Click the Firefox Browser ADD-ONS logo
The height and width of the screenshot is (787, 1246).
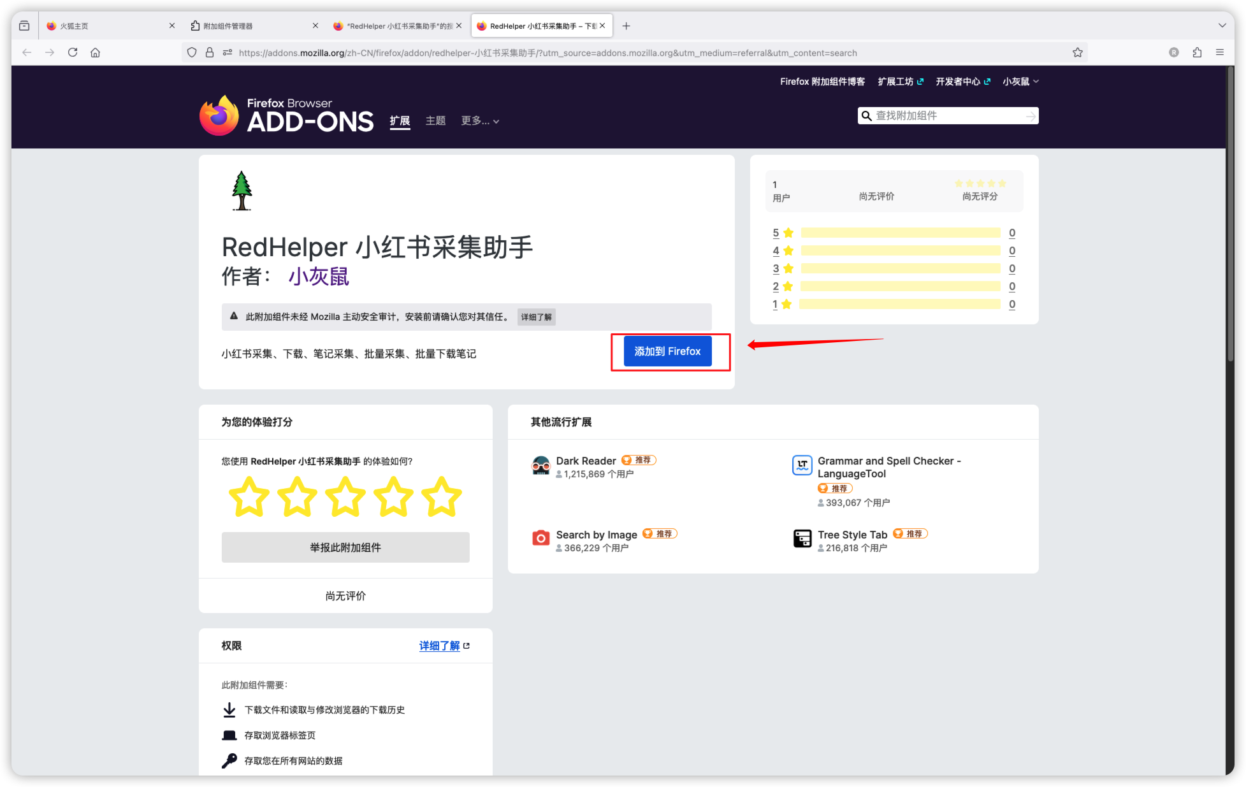[x=286, y=115]
